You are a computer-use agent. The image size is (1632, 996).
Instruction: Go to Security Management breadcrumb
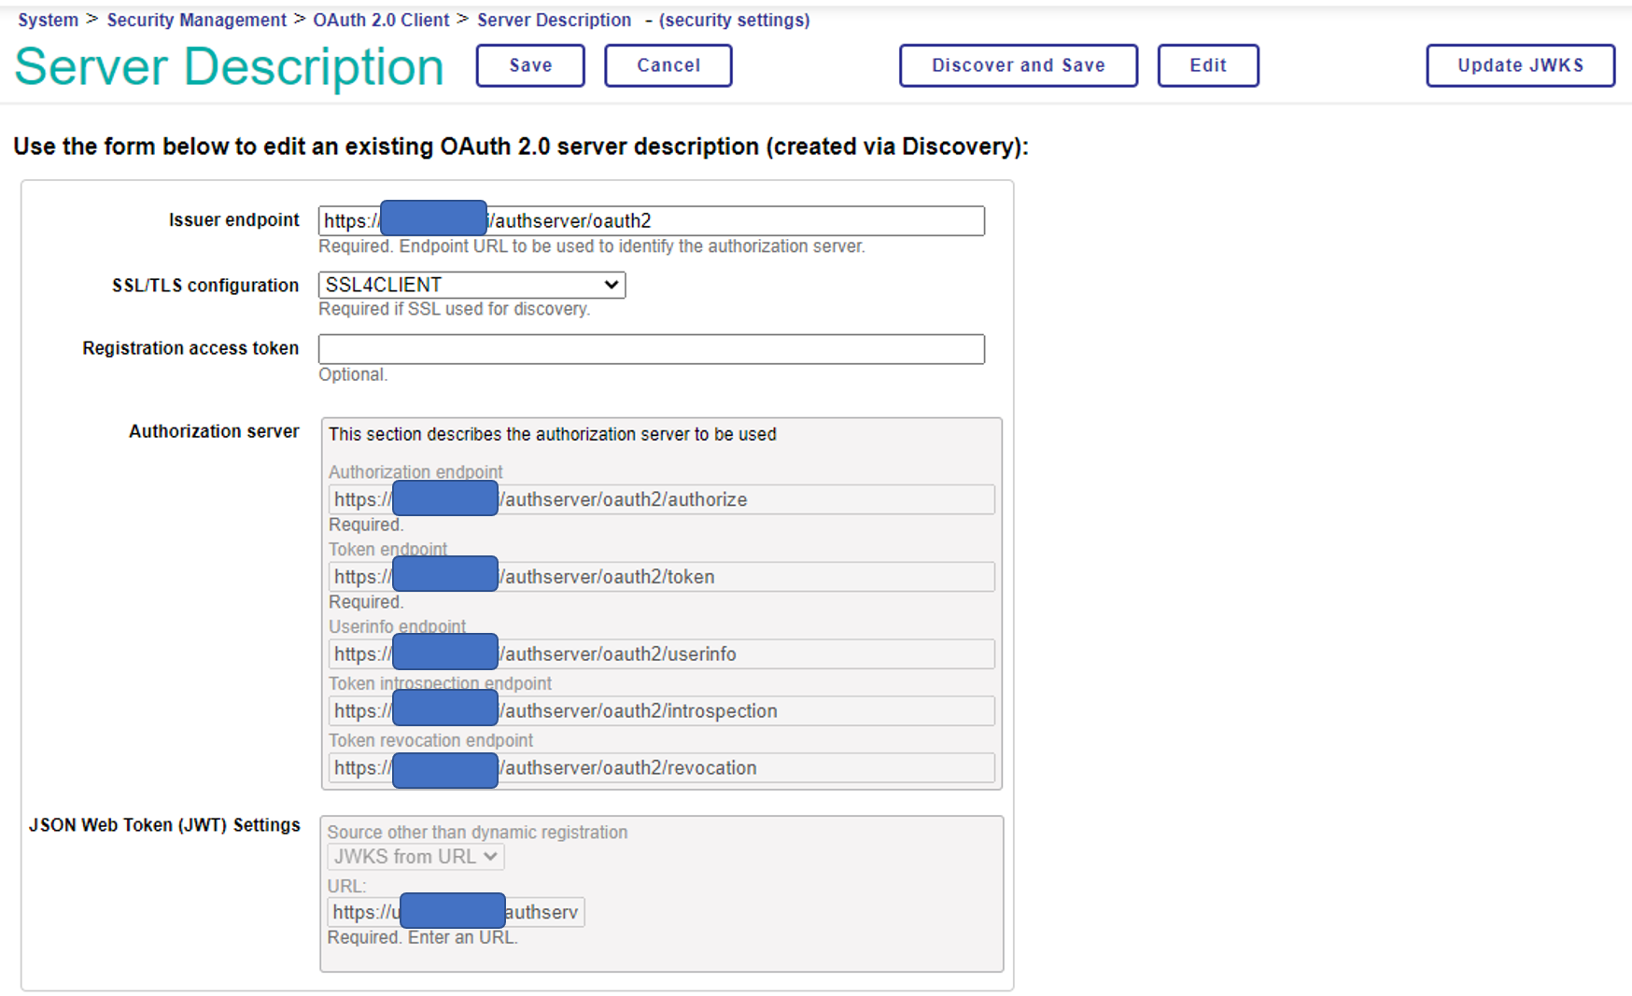pos(196,20)
